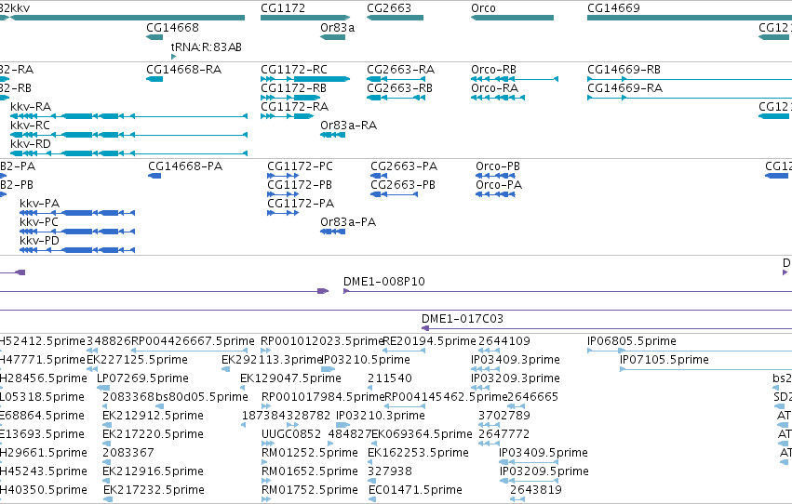Click transcript CG14669-RA
792x504 pixels.
[x=624, y=88]
